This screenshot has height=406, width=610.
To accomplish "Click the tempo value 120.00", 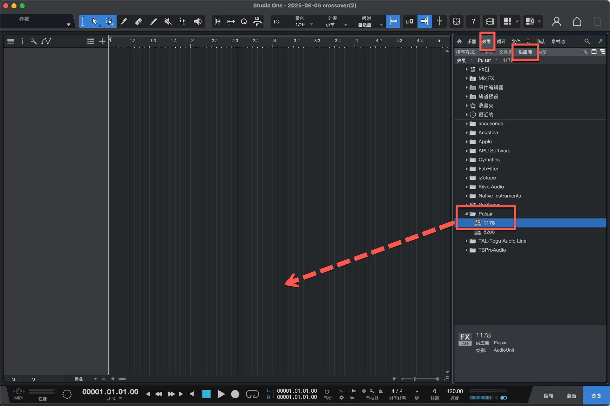I will coord(455,391).
